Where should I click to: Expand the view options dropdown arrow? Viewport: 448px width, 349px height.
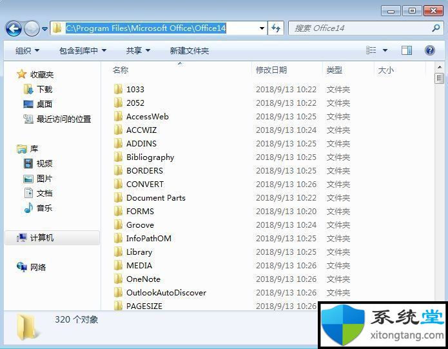[385, 50]
